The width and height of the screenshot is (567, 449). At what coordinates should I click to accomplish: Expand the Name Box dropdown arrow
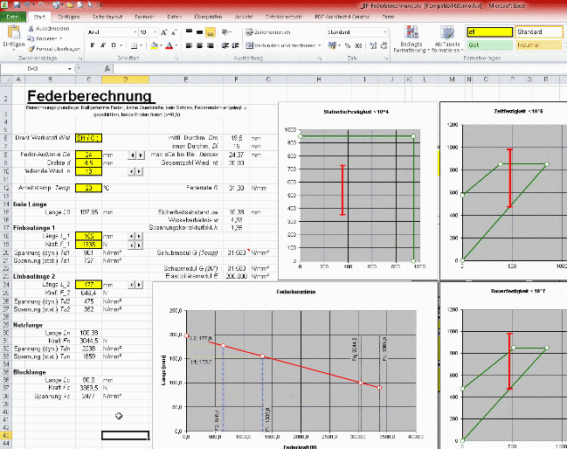[72, 67]
